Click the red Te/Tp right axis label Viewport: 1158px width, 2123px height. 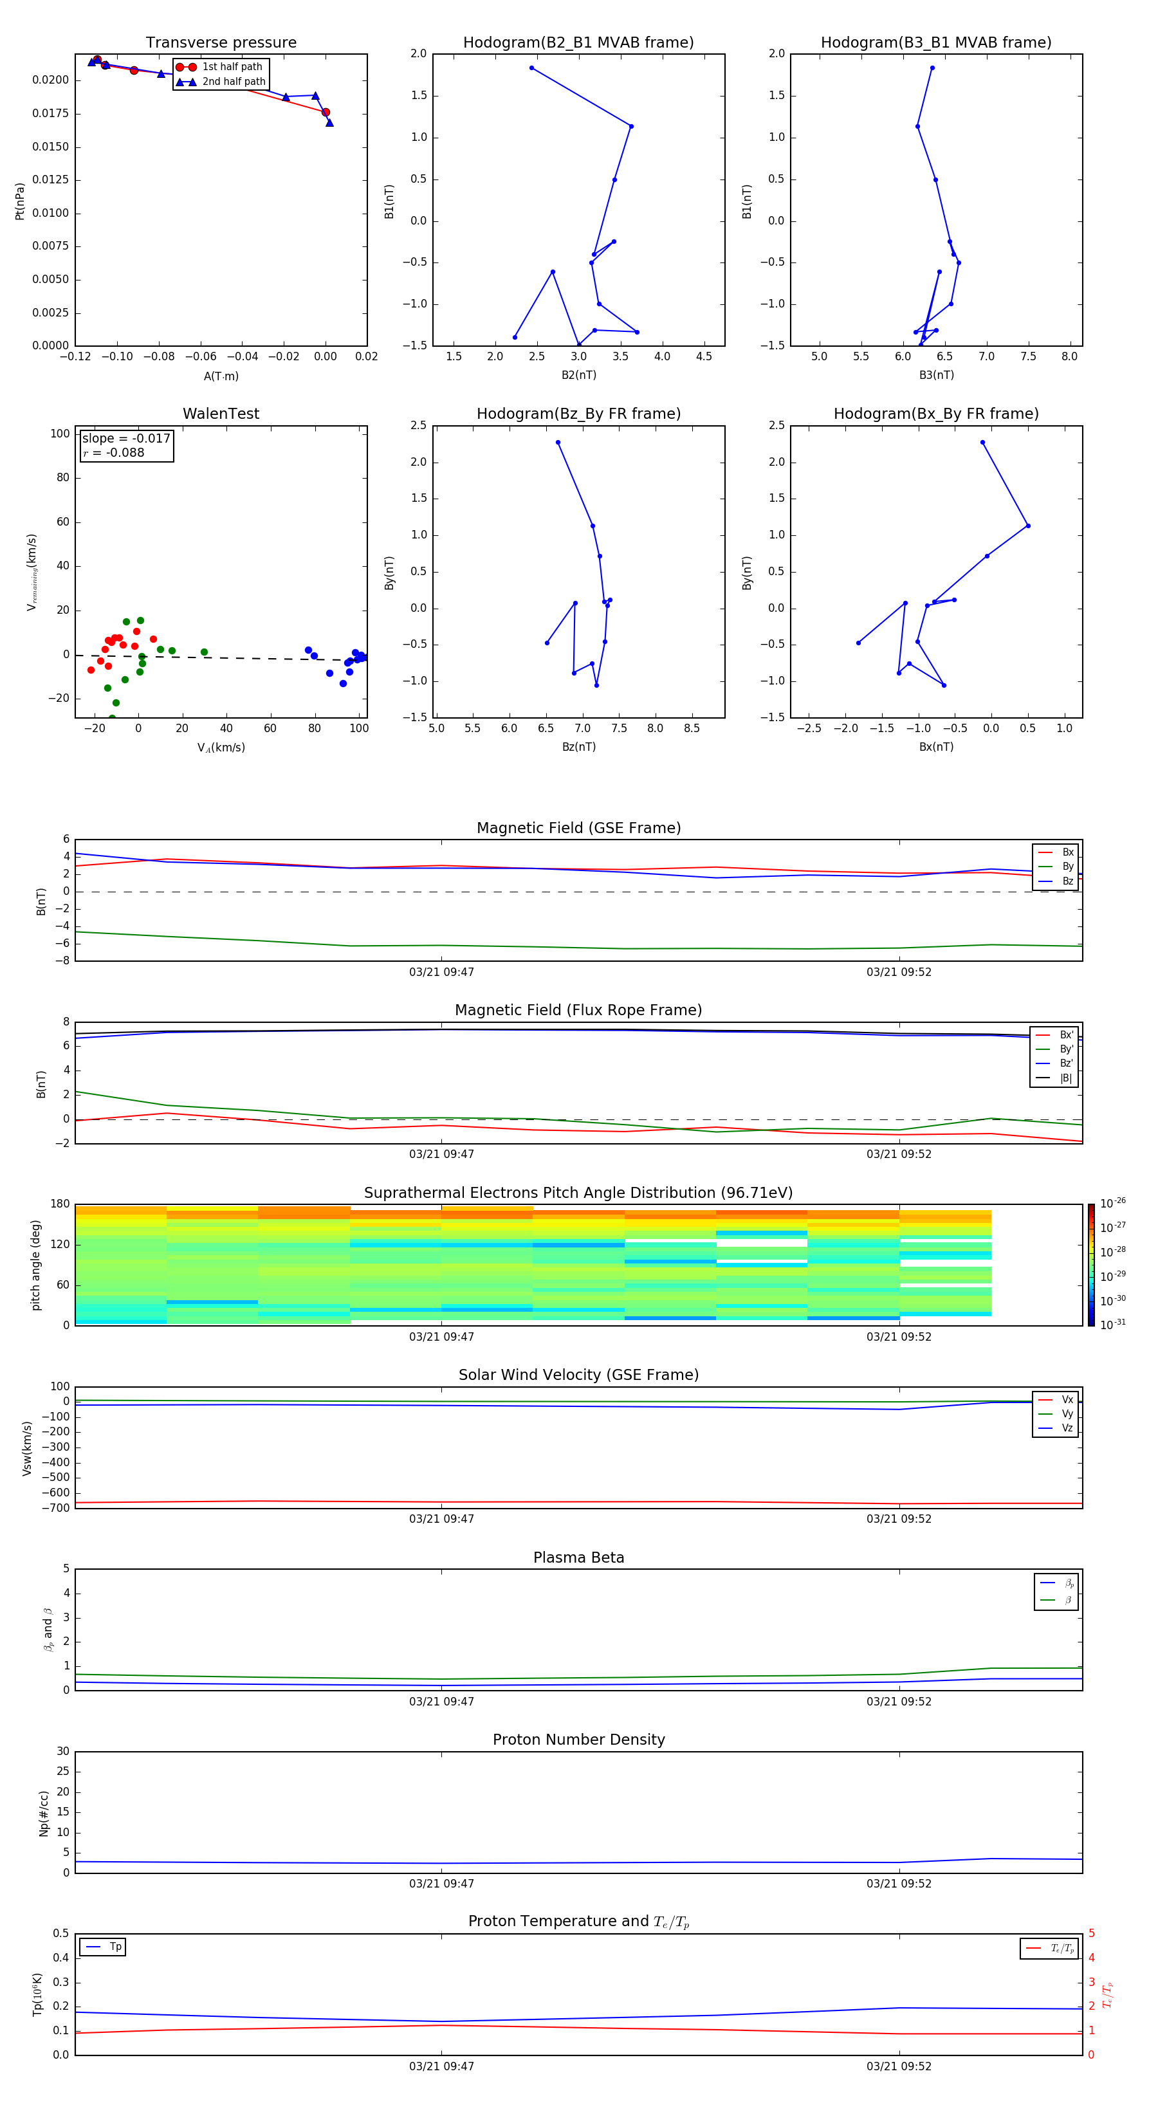(1107, 1995)
